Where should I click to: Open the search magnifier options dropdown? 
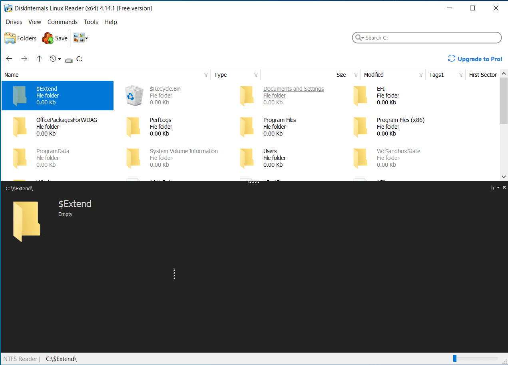point(359,38)
